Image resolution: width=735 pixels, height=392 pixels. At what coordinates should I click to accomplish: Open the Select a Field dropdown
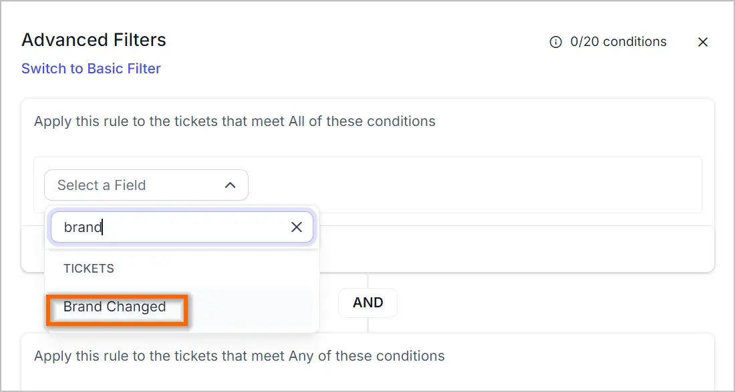coord(146,185)
